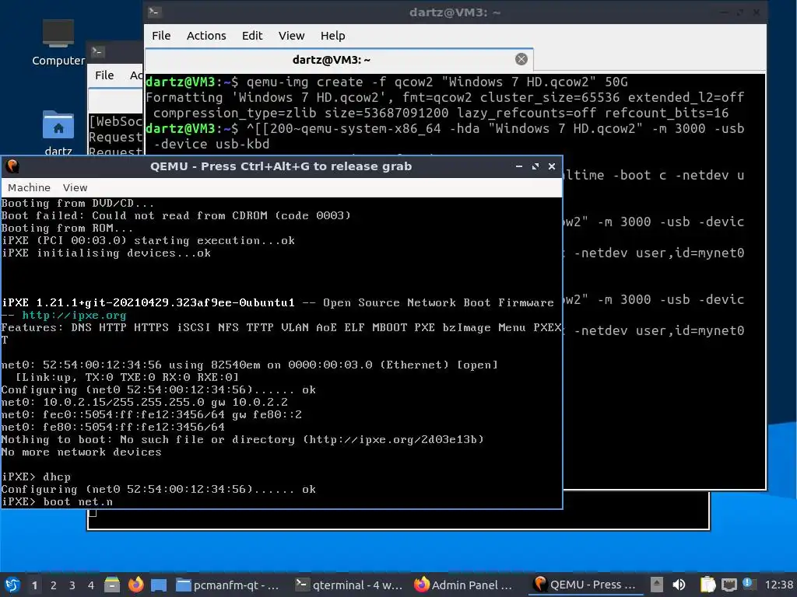
Task: Switch to workspace 2 in the taskbar pager
Action: click(54, 585)
